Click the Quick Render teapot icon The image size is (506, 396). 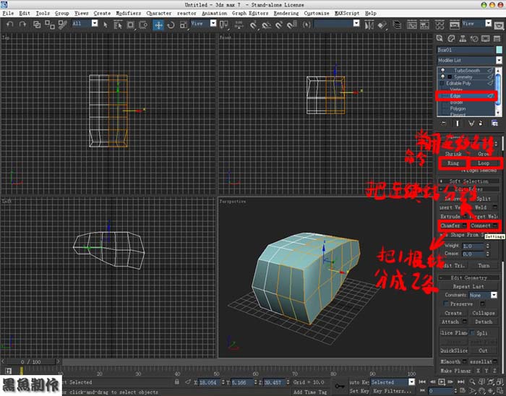(499, 25)
